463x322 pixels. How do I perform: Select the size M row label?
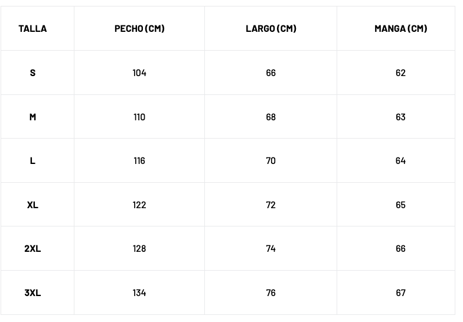click(x=32, y=117)
